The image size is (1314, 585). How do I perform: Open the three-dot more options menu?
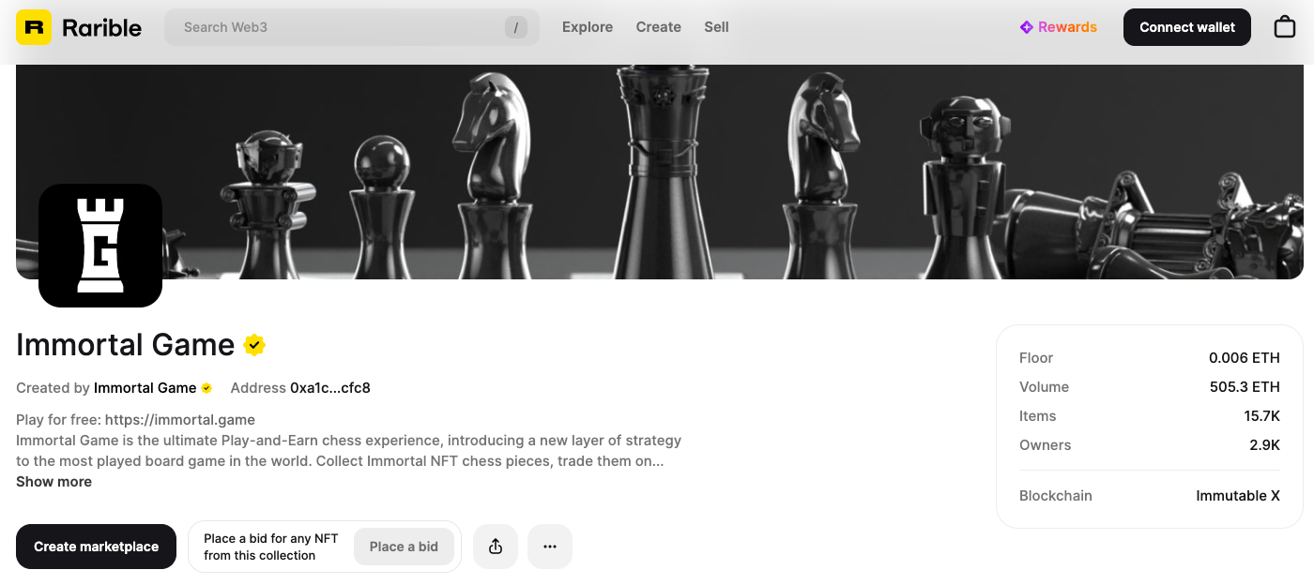coord(550,547)
